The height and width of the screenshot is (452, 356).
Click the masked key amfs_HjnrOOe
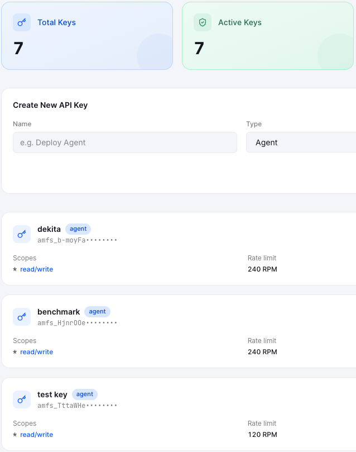tap(77, 323)
